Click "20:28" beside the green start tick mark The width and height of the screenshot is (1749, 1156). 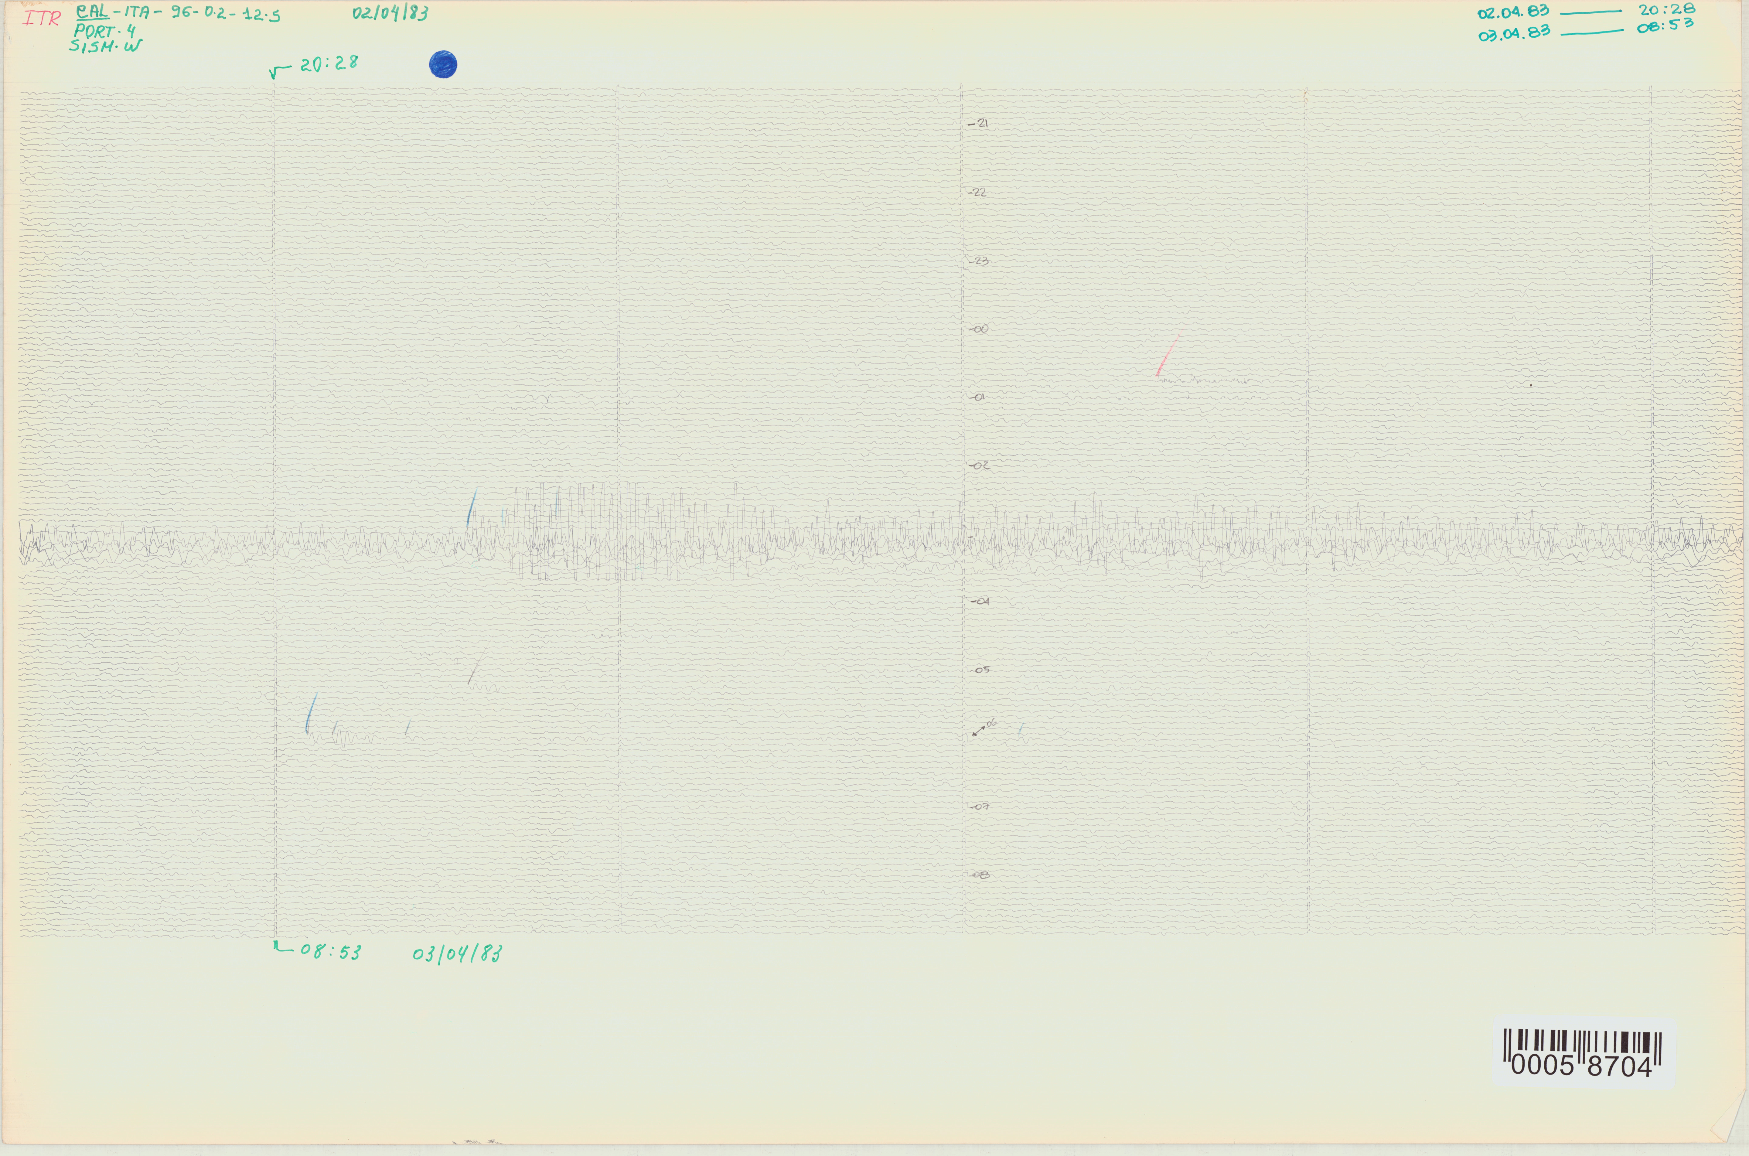(329, 64)
